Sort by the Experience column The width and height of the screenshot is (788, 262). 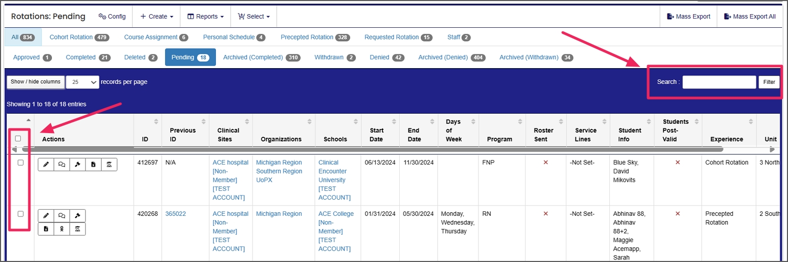click(x=751, y=122)
